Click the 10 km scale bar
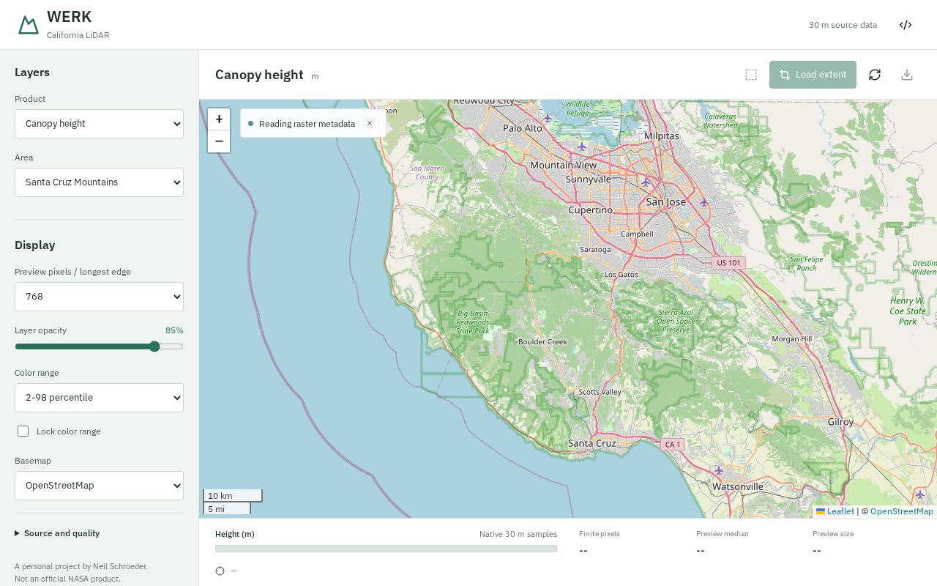The height and width of the screenshot is (586, 937). [233, 496]
